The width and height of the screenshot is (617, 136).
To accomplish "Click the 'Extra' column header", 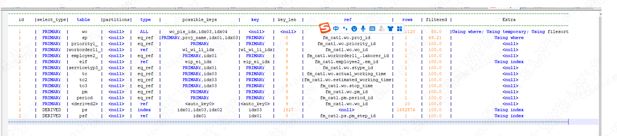I will point(509,20).
